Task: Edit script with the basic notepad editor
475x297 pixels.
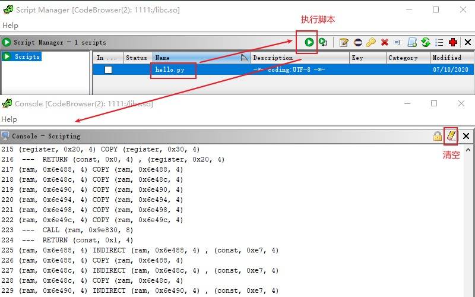Action: (x=344, y=42)
